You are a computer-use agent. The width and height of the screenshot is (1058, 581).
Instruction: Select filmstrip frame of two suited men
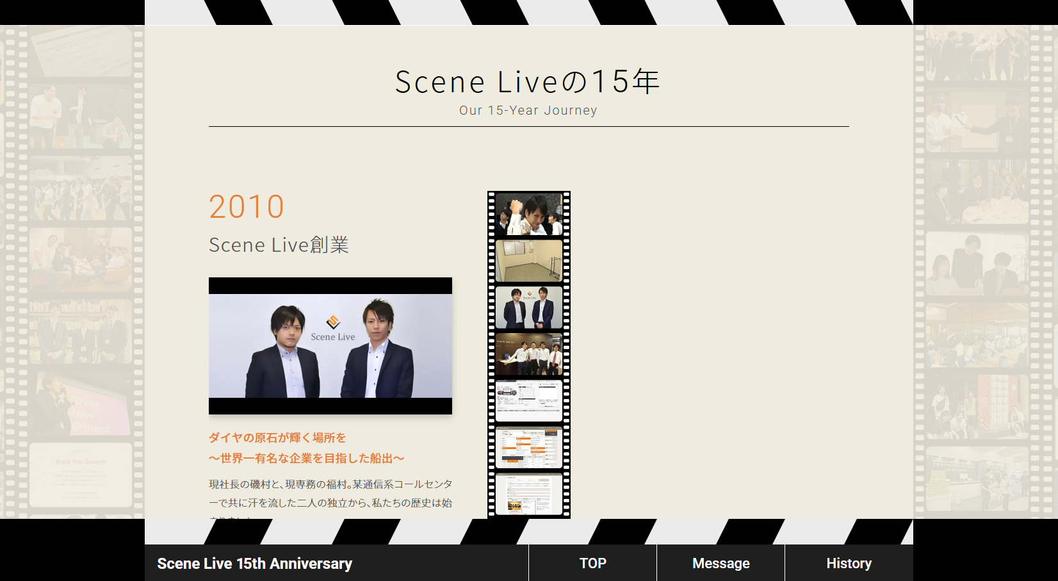(529, 307)
